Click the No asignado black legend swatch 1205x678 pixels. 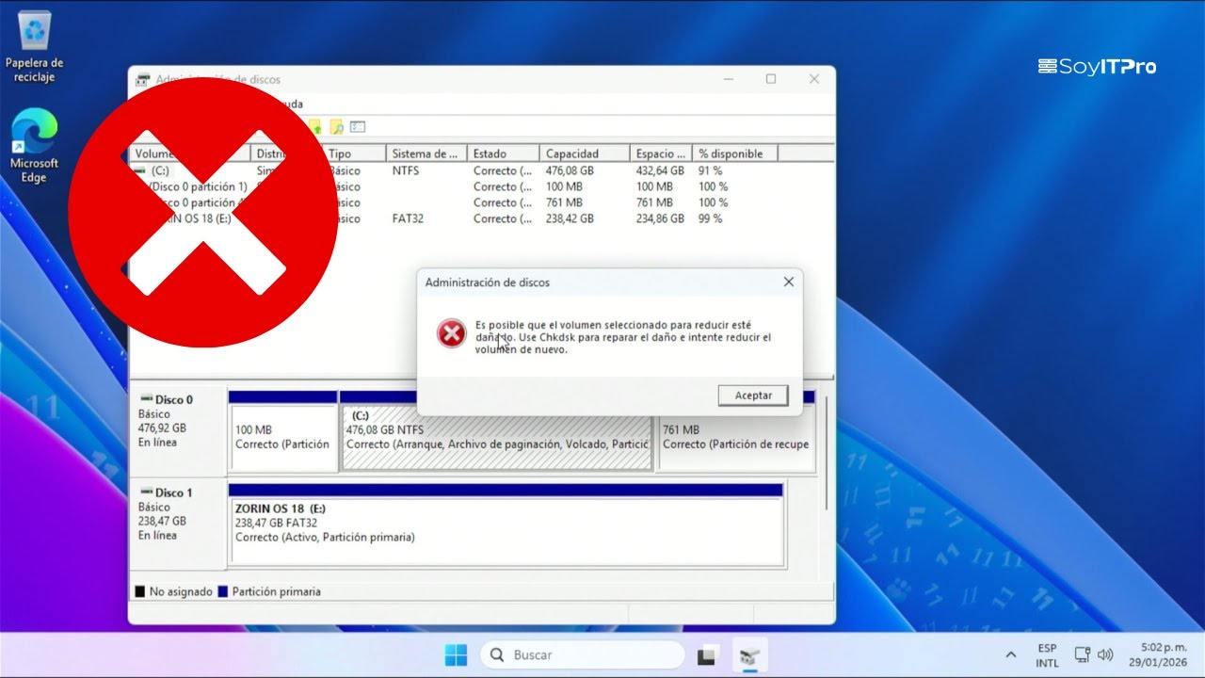(139, 592)
